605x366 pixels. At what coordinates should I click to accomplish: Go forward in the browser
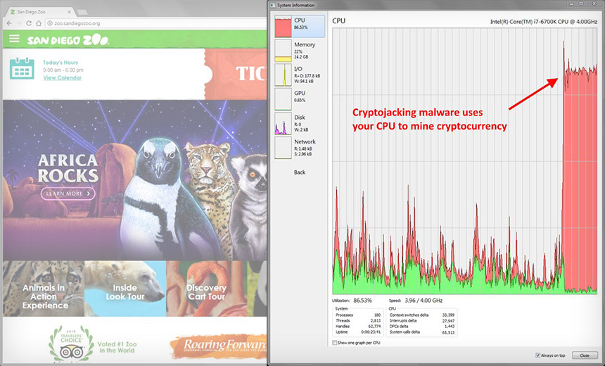click(x=19, y=23)
